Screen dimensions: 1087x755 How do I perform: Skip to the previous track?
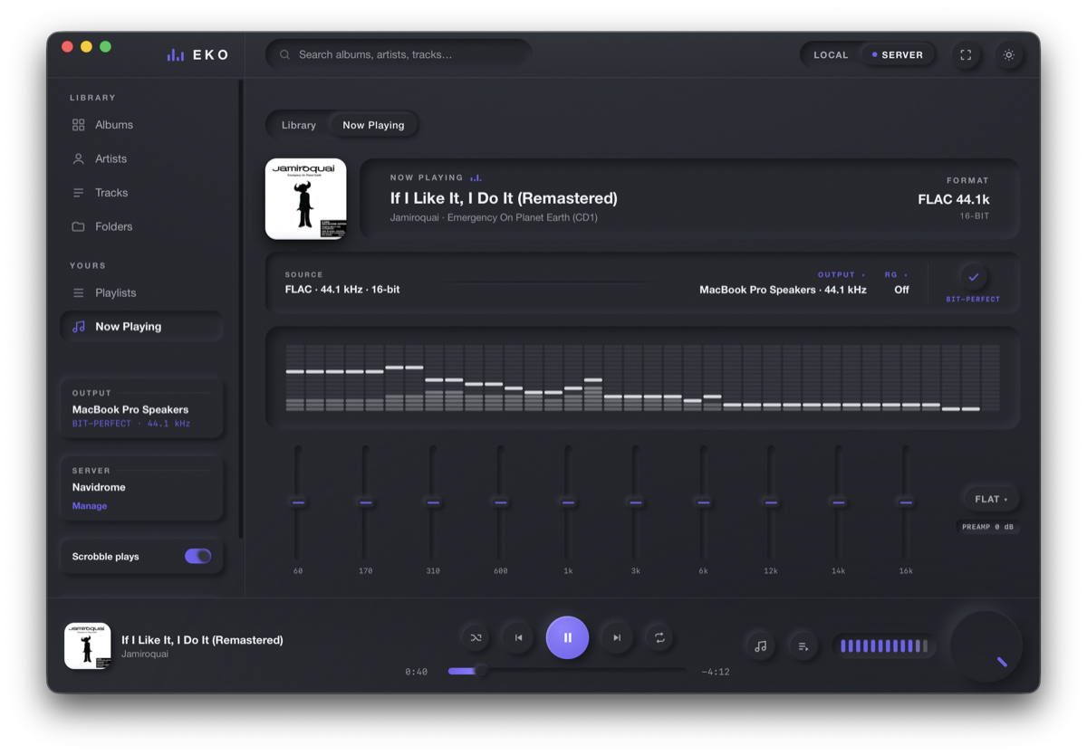(518, 637)
